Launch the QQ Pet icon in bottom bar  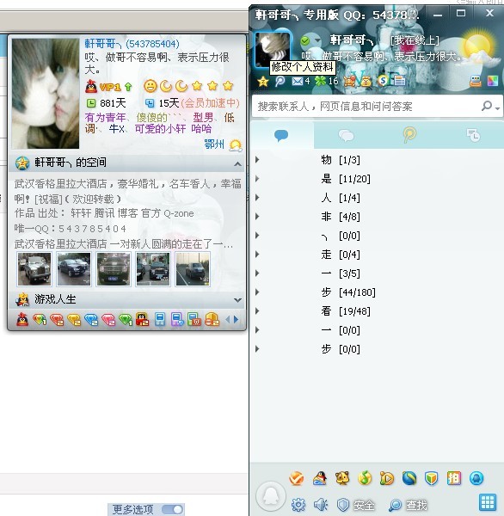pyautogui.click(x=342, y=478)
